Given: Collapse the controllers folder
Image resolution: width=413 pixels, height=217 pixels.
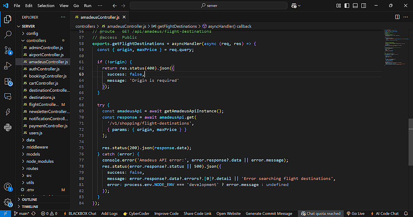Looking at the screenshot, I should click(36, 41).
